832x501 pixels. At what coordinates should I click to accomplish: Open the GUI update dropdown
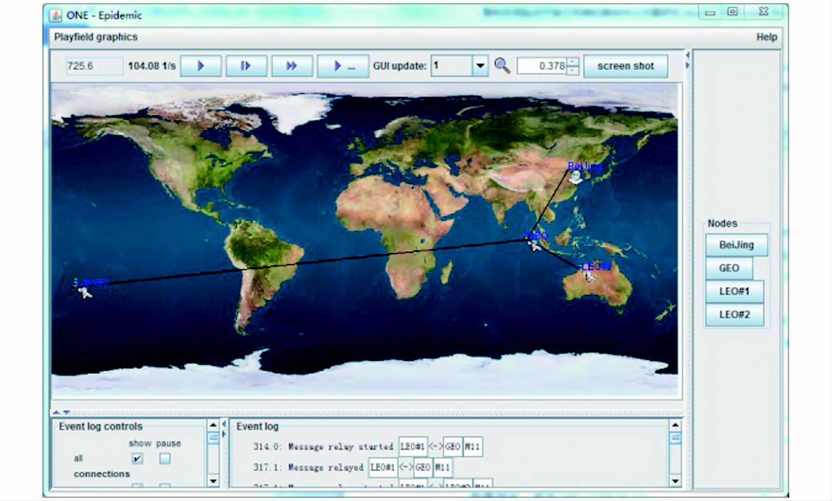click(480, 66)
